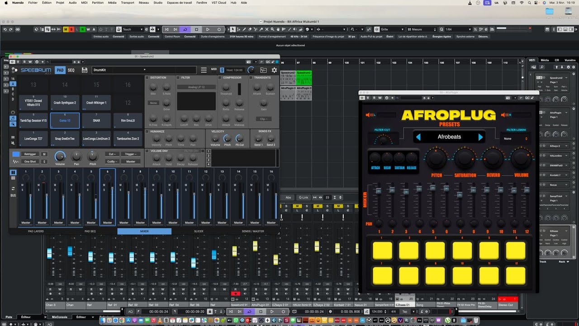Go to next Afroplug preset arrow
This screenshot has width=579, height=326.
click(x=480, y=137)
